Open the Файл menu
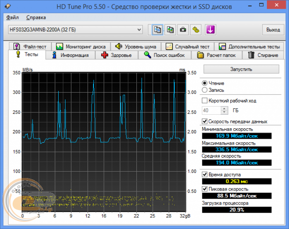This screenshot has height=229, width=289. coord(13,18)
